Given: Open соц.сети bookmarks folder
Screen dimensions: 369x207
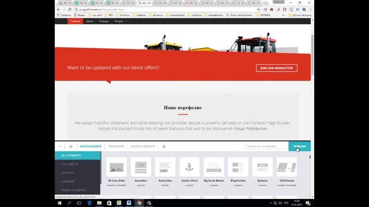Looking at the screenshot, I should 95,15.
